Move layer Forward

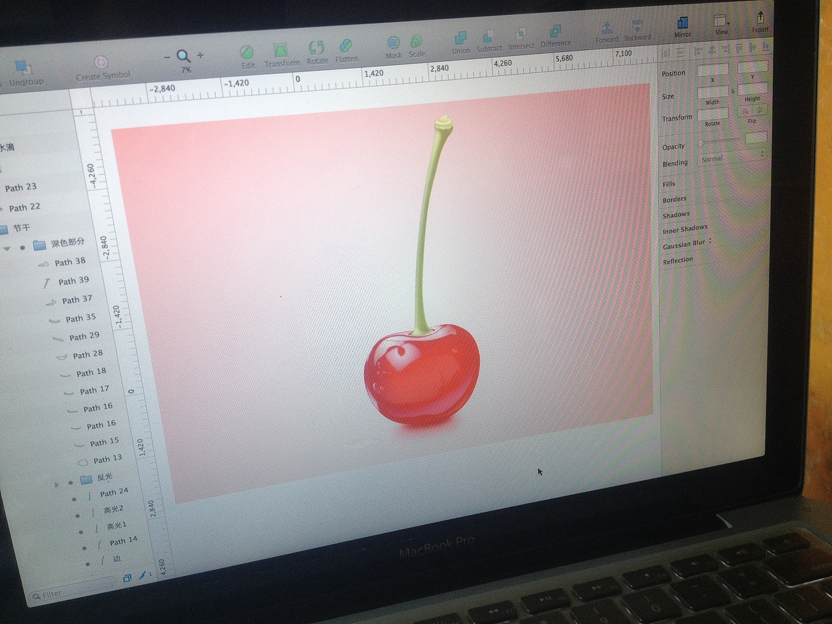point(606,28)
